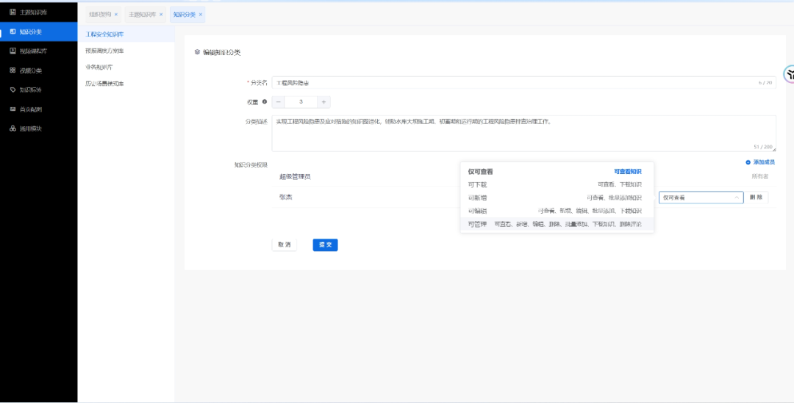
Task: Click the 主题知识库 sidebar icon
Action: pyautogui.click(x=12, y=12)
